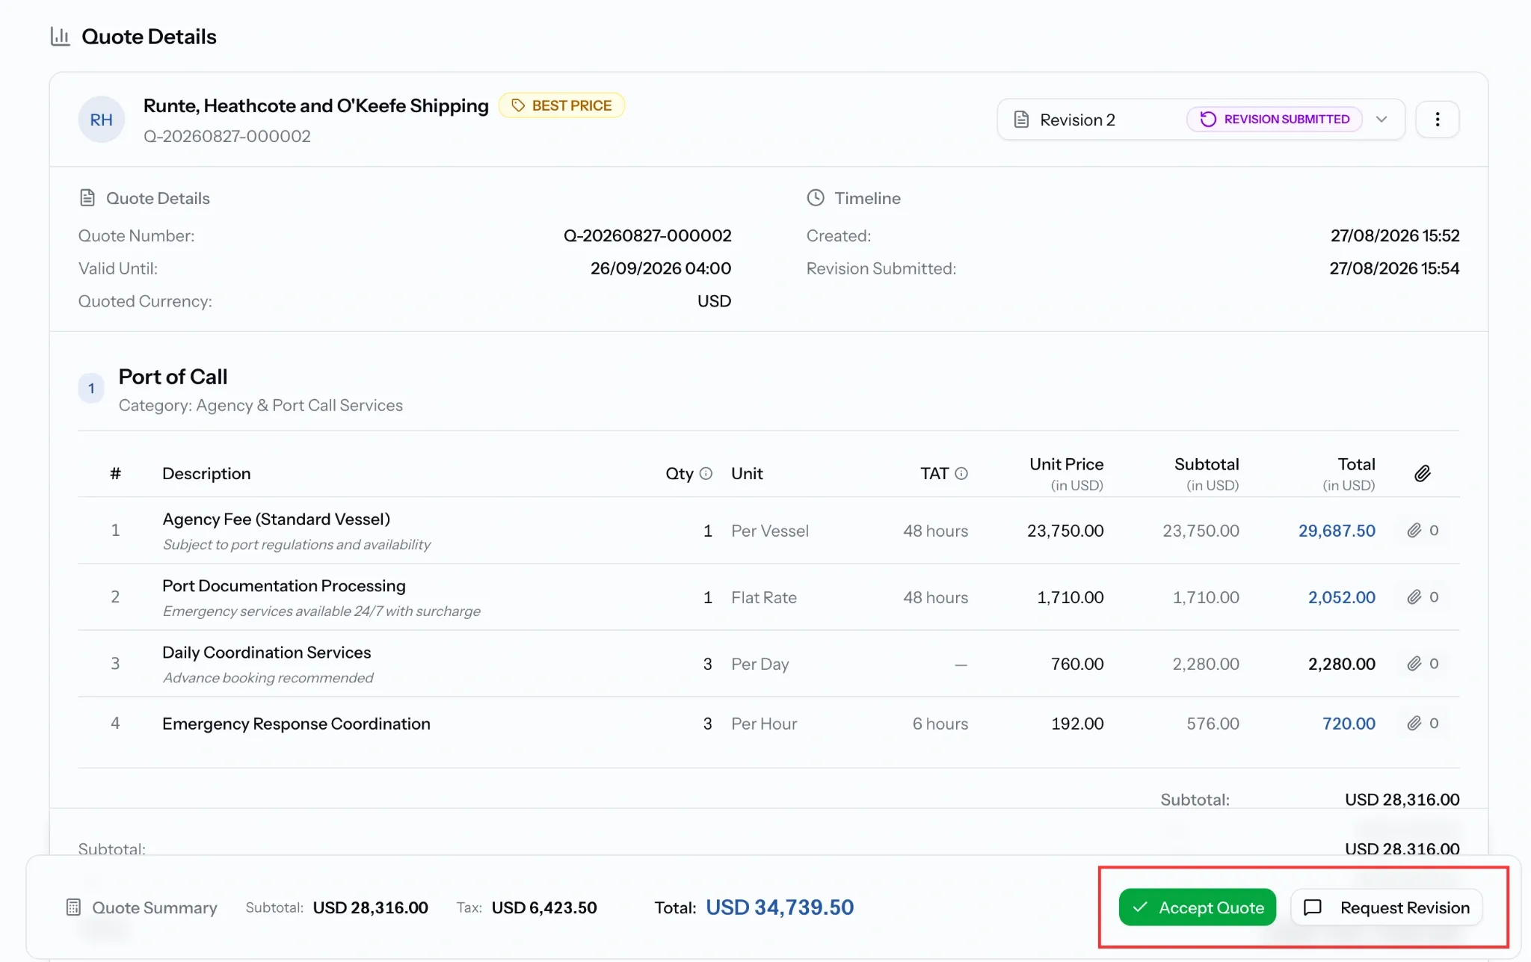Click the Accept Quote button

[1197, 907]
